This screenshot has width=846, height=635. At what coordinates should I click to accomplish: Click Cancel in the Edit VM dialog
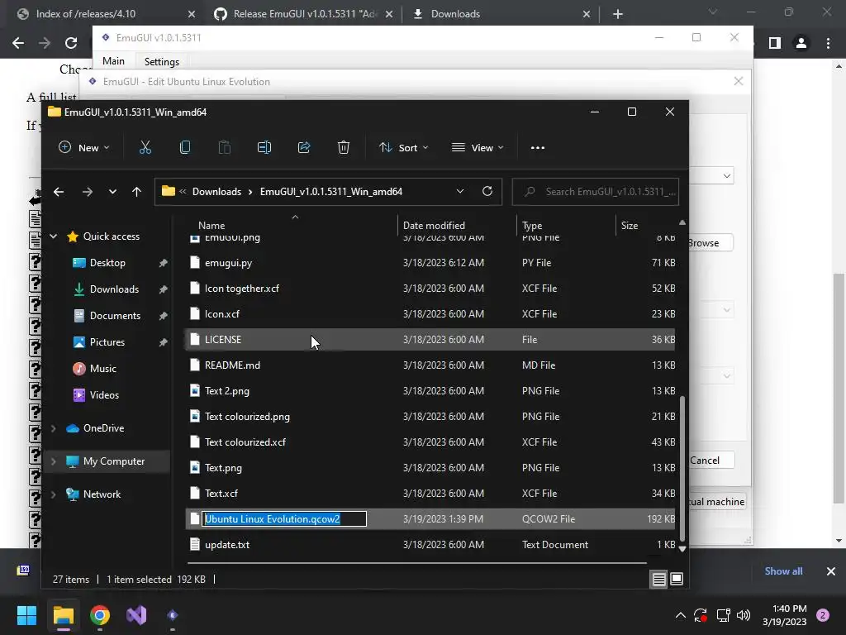click(711, 460)
